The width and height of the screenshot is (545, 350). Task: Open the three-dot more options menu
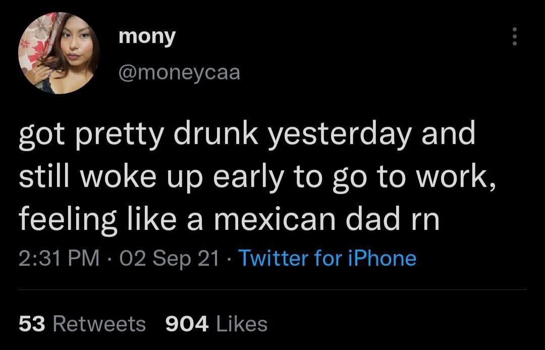tap(514, 36)
